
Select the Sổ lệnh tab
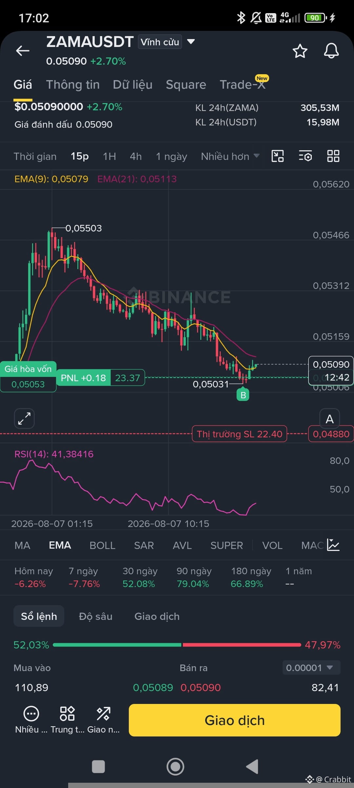pos(39,616)
